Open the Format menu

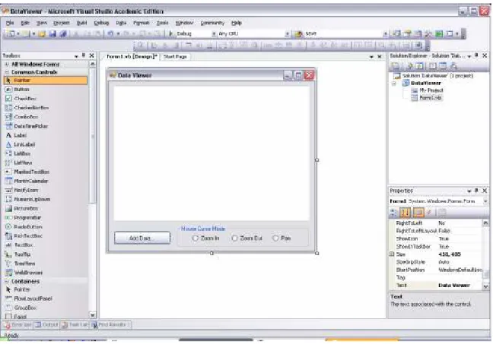click(x=142, y=23)
